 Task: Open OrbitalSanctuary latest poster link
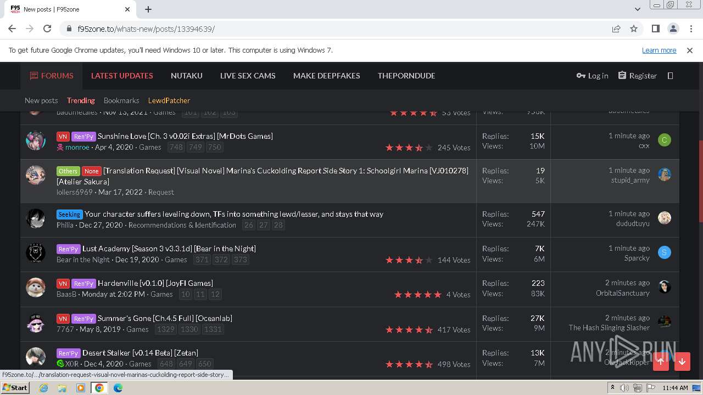coord(623,293)
